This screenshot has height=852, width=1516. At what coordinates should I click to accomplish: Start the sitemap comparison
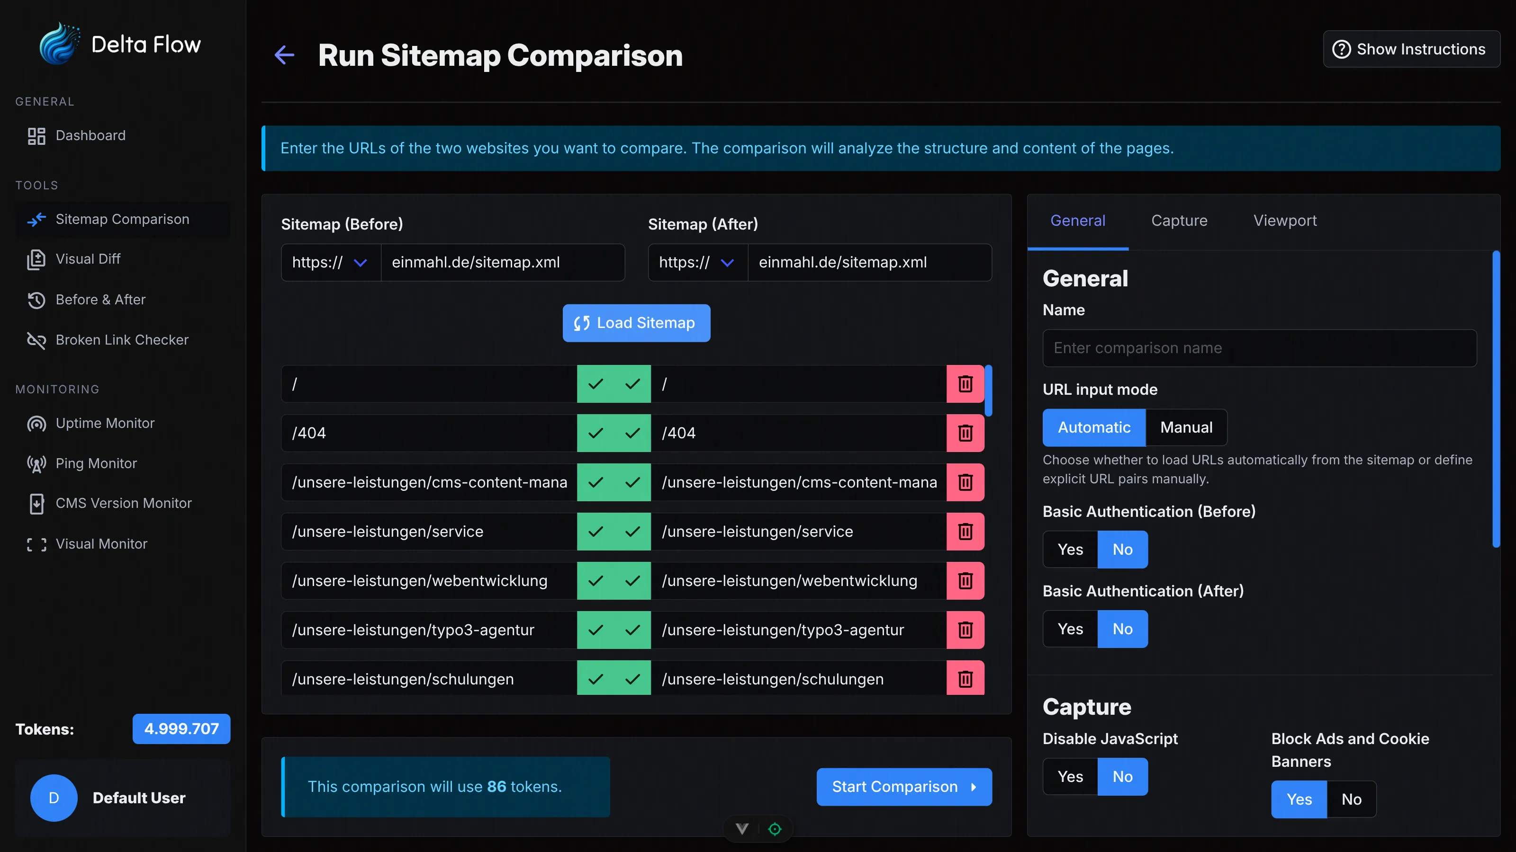(x=904, y=787)
